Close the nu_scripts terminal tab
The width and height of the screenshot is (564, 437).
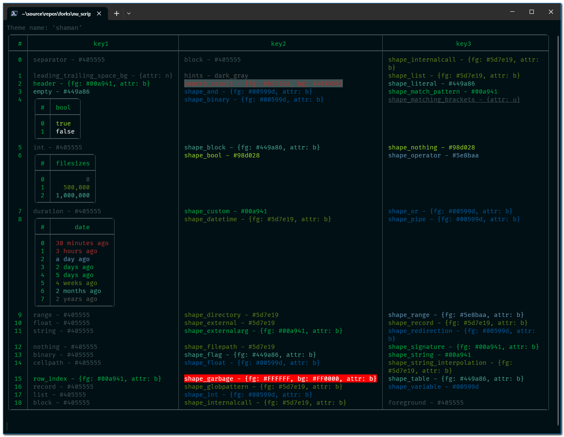tap(99, 13)
